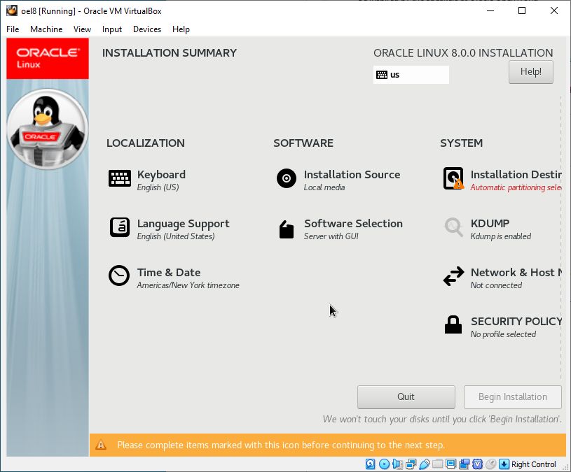Click the Quit button
Screen dimensions: 571x472
(406, 396)
